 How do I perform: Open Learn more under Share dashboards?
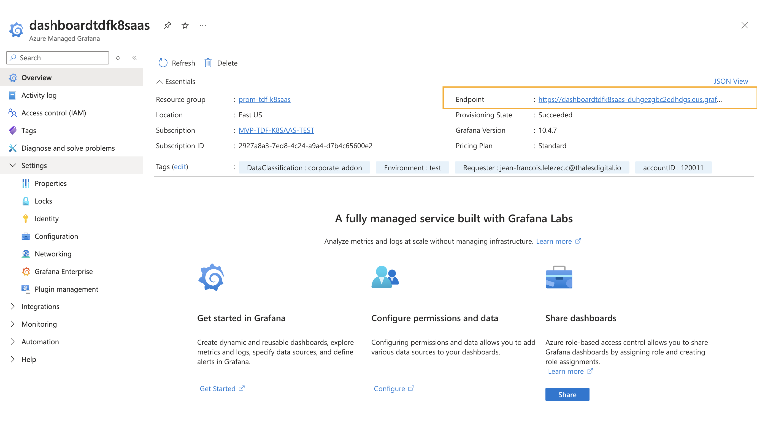[570, 371]
